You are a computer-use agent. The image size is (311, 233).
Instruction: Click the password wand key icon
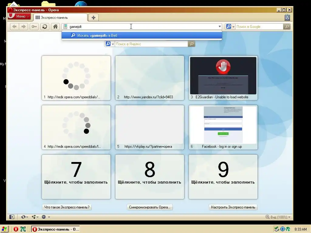coord(34,27)
